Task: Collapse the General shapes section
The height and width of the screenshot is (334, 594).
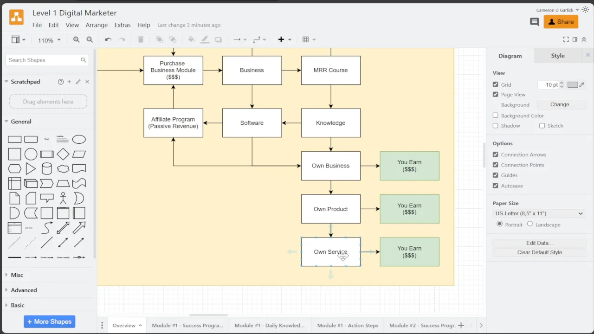Action: (x=21, y=122)
